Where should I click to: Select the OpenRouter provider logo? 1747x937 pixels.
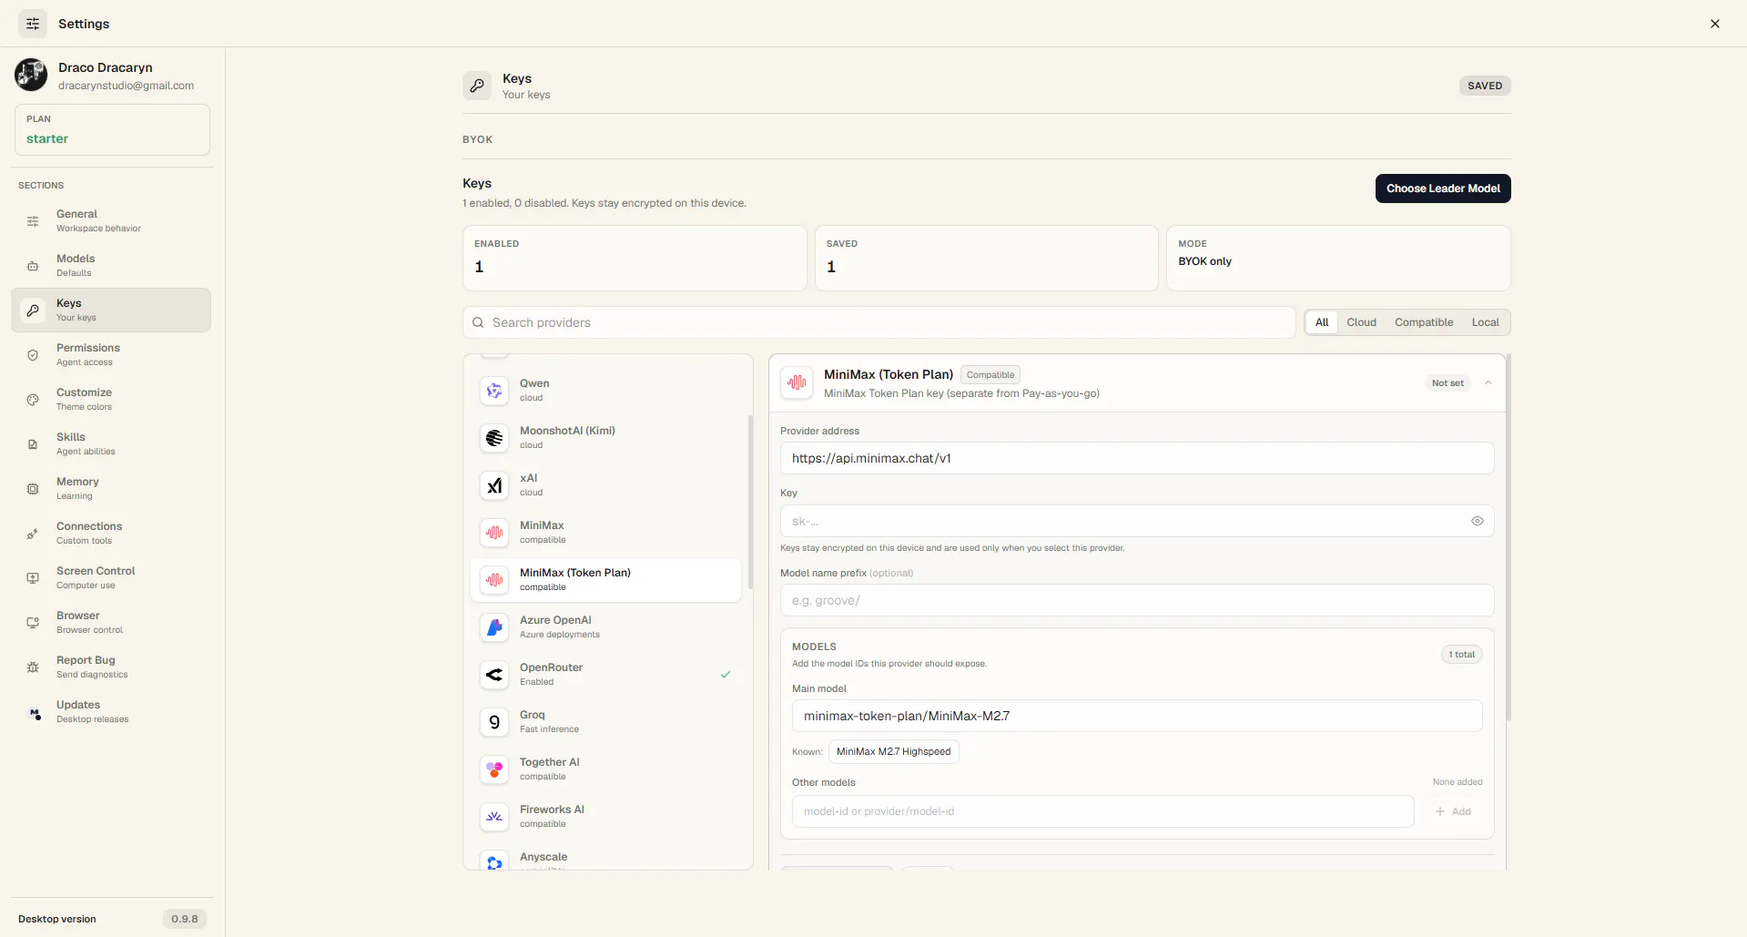[x=494, y=675]
